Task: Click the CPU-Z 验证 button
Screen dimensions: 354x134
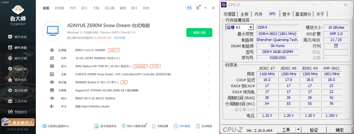Action: pyautogui.click(x=314, y=130)
